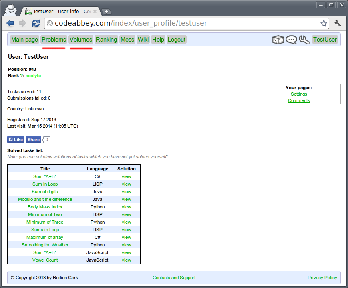Open Comments under Your pages
The width and height of the screenshot is (348, 288).
298,100
